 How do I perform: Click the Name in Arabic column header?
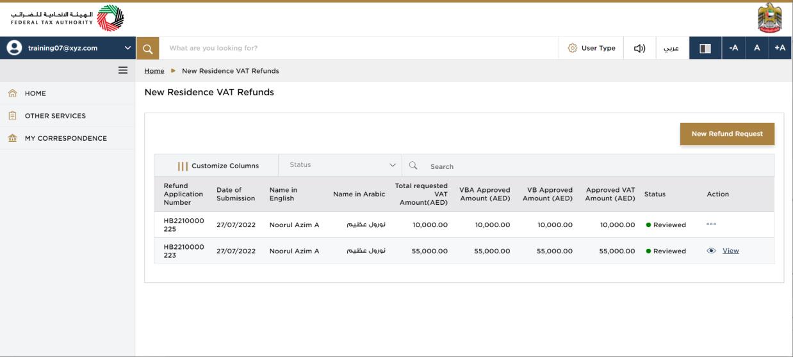[x=359, y=194]
